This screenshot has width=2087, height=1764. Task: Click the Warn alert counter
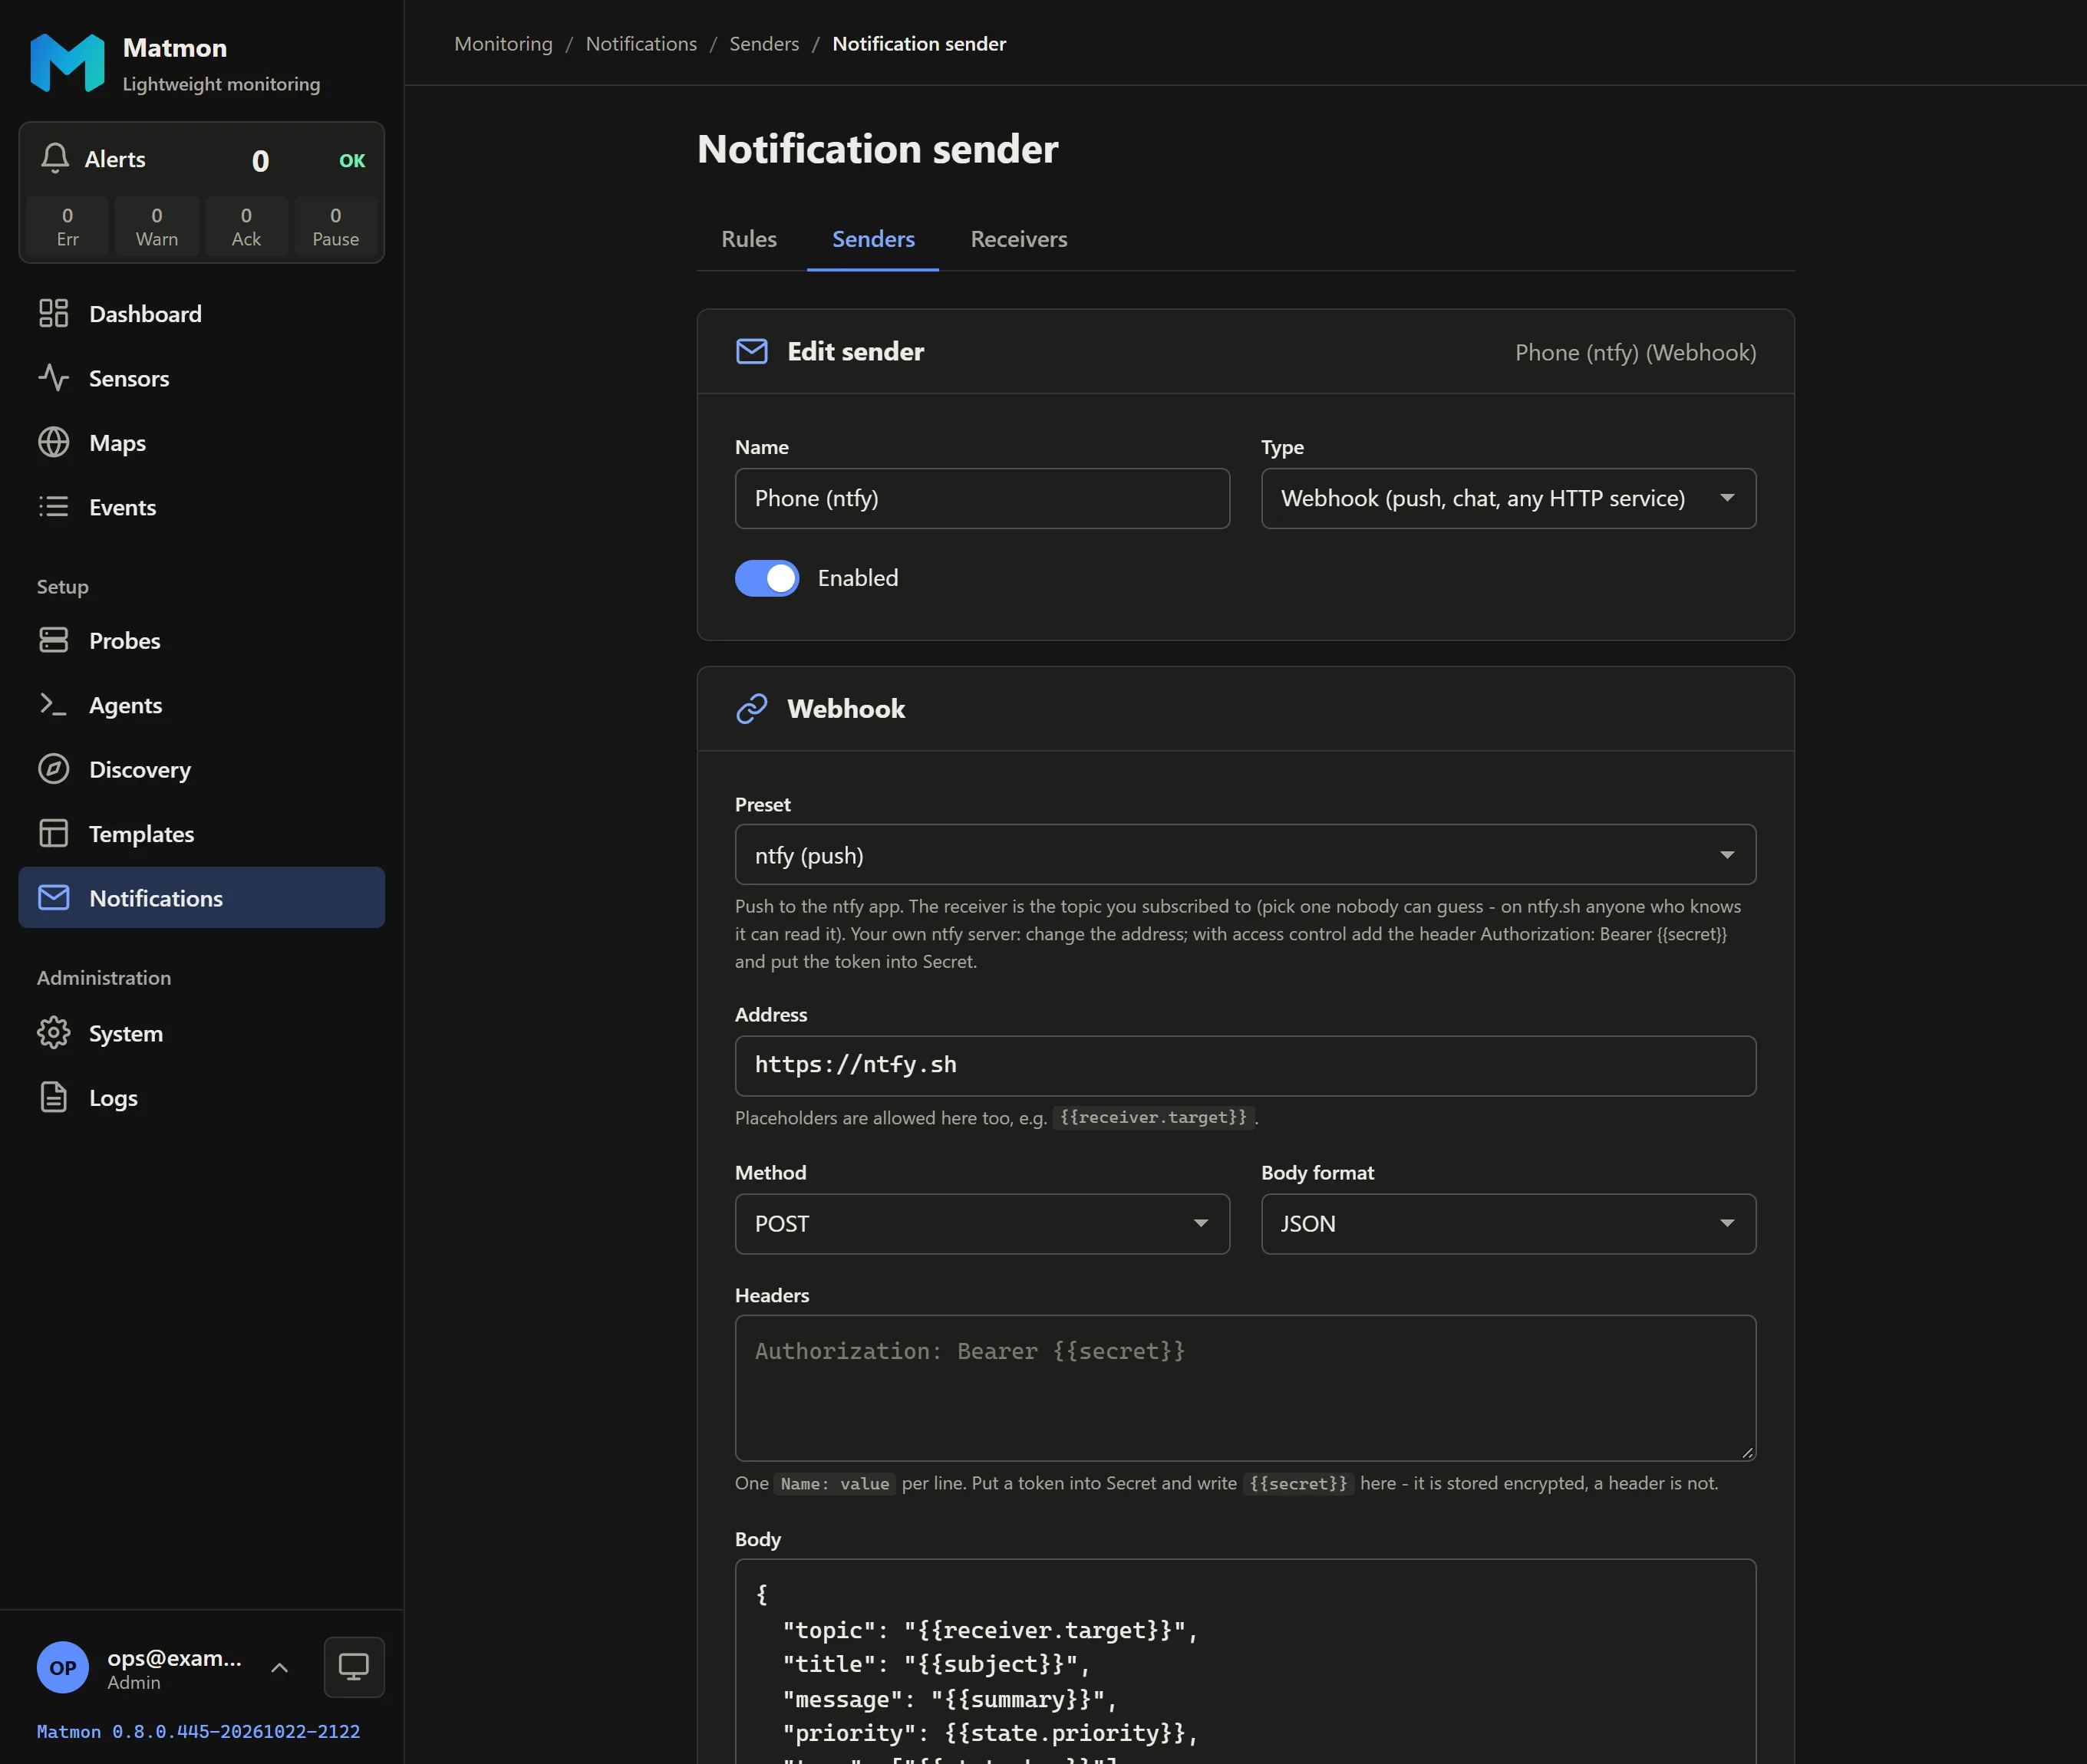157,226
